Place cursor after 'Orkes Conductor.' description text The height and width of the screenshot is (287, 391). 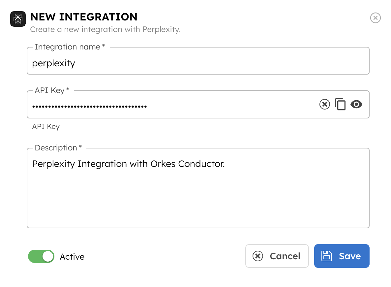[x=226, y=164]
